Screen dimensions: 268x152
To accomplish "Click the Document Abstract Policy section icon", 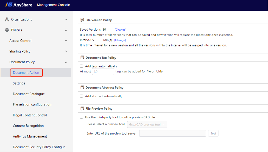I will pyautogui.click(x=82, y=87).
